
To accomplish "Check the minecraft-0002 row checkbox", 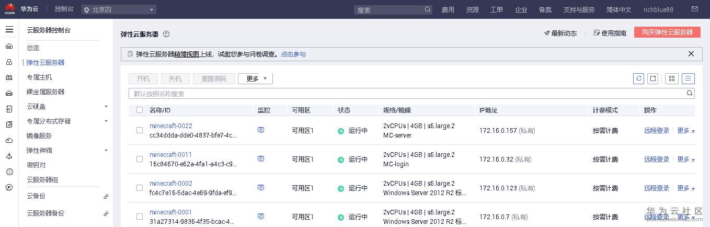I will [140, 188].
